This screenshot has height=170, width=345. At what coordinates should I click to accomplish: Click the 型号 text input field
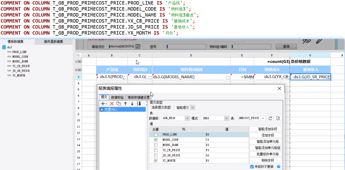click(186, 47)
